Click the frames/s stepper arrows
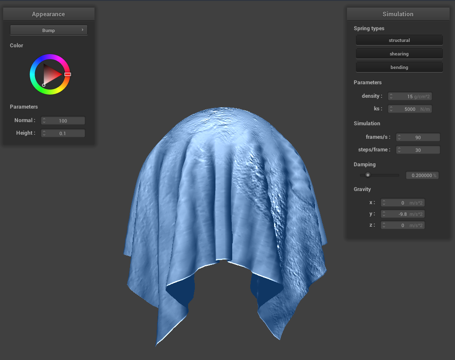The width and height of the screenshot is (455, 360). pos(399,137)
